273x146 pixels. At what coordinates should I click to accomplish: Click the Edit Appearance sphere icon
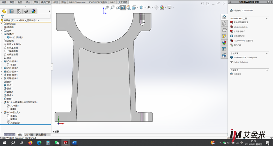pos(156,8)
